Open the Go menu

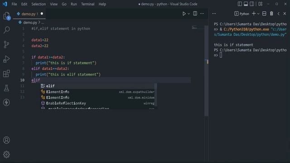click(x=64, y=4)
